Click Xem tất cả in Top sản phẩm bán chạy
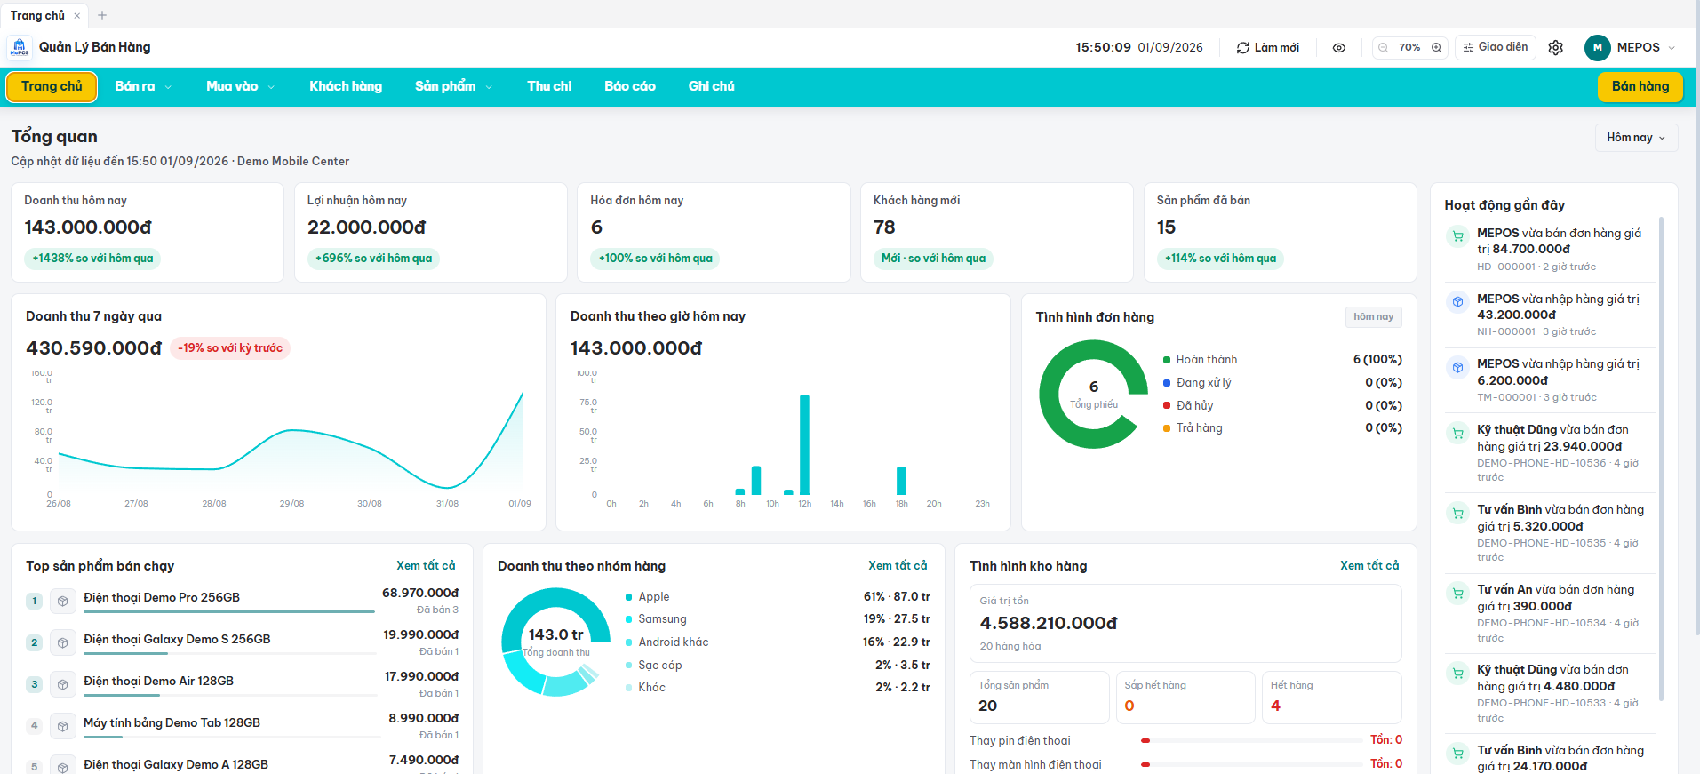Screen dimensions: 1700x774 (x=426, y=566)
